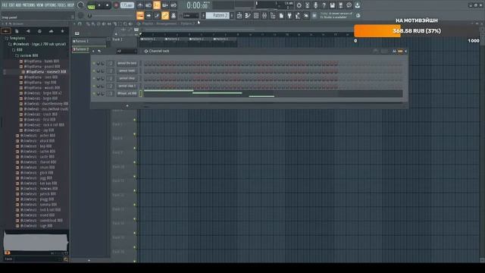
Task: Toggle wait for input before recording
Action: pyautogui.click(x=149, y=5)
